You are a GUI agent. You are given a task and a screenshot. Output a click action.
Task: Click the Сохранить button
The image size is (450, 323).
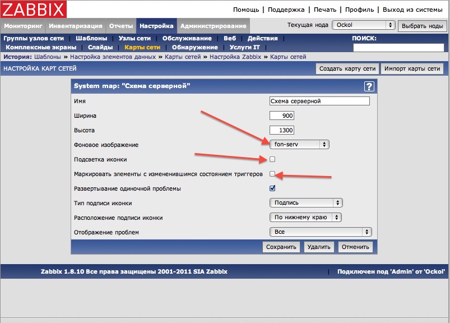(281, 247)
